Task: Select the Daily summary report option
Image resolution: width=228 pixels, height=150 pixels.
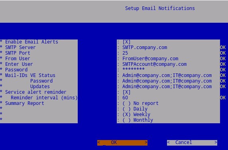Action: tap(135, 109)
